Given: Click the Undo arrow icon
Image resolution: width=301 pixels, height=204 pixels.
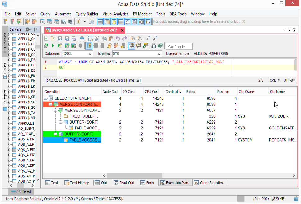Looking at the screenshot, I should [118, 39].
